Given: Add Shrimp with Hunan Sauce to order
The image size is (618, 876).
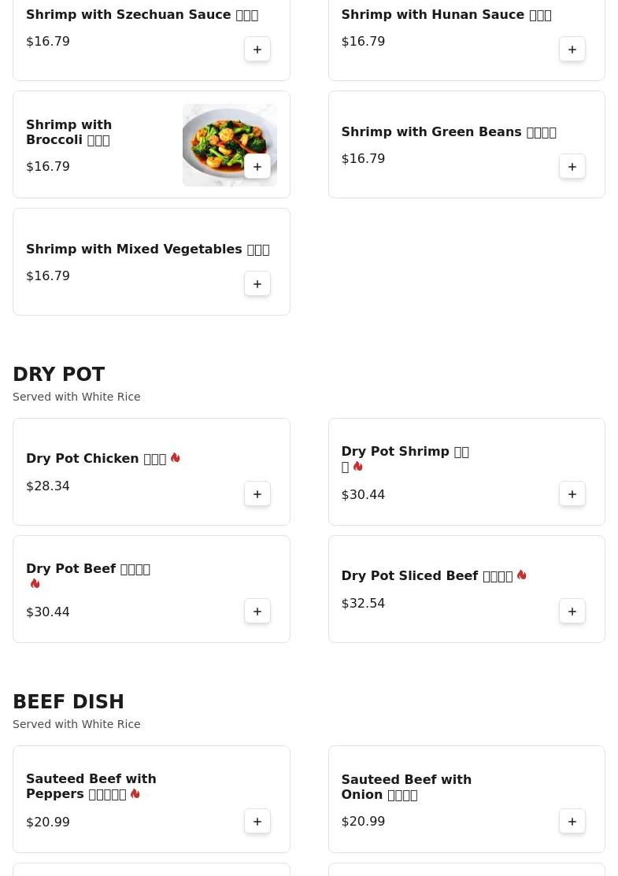Looking at the screenshot, I should [x=572, y=49].
